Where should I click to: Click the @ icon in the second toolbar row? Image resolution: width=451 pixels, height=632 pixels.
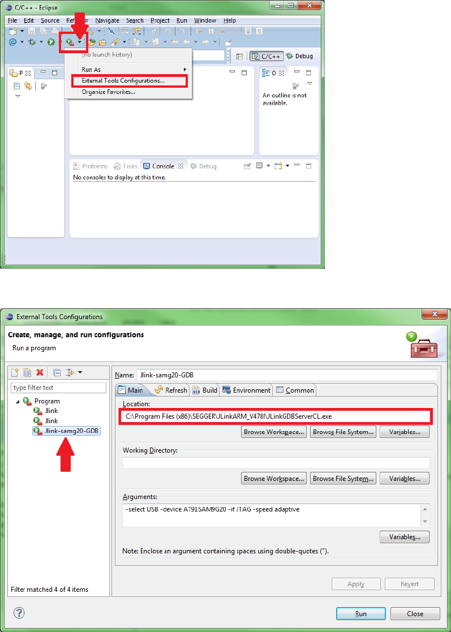tap(12, 42)
